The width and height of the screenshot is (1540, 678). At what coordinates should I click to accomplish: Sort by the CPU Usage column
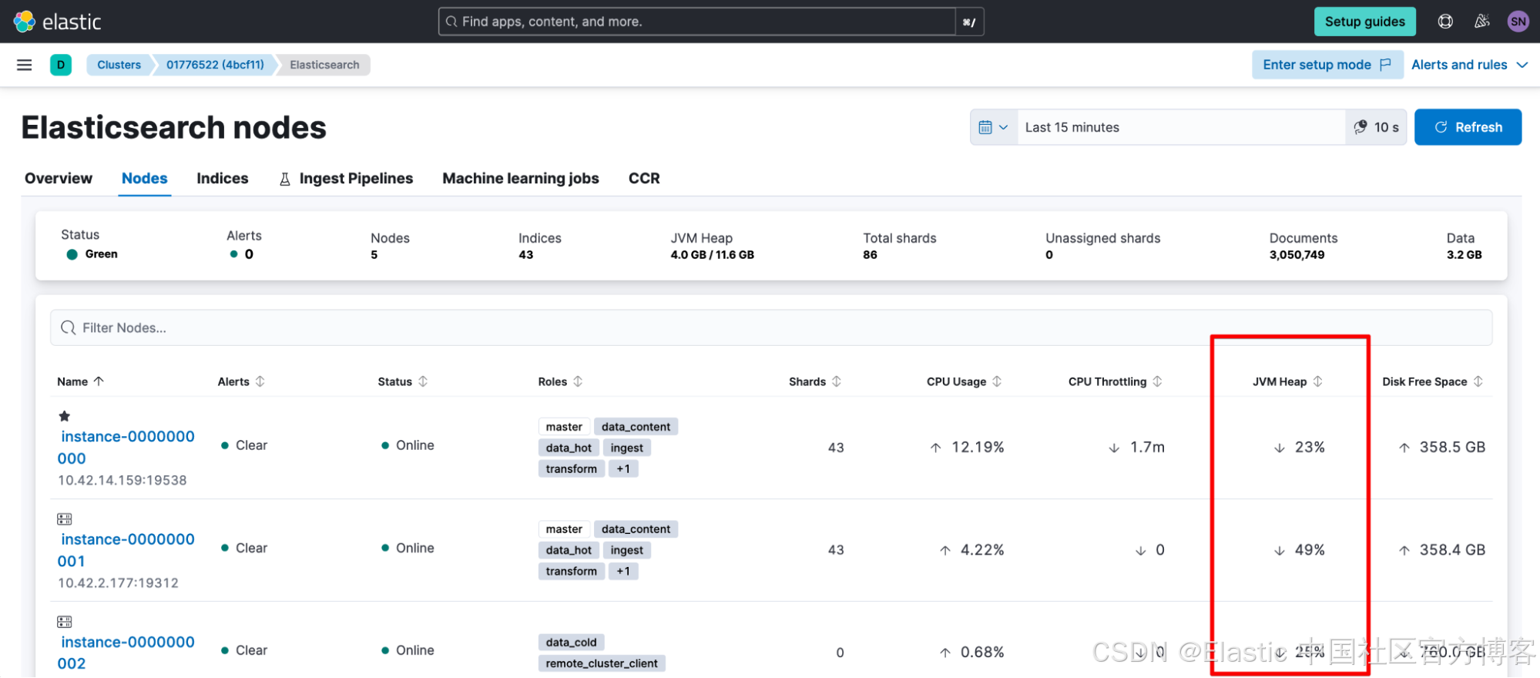click(x=964, y=381)
